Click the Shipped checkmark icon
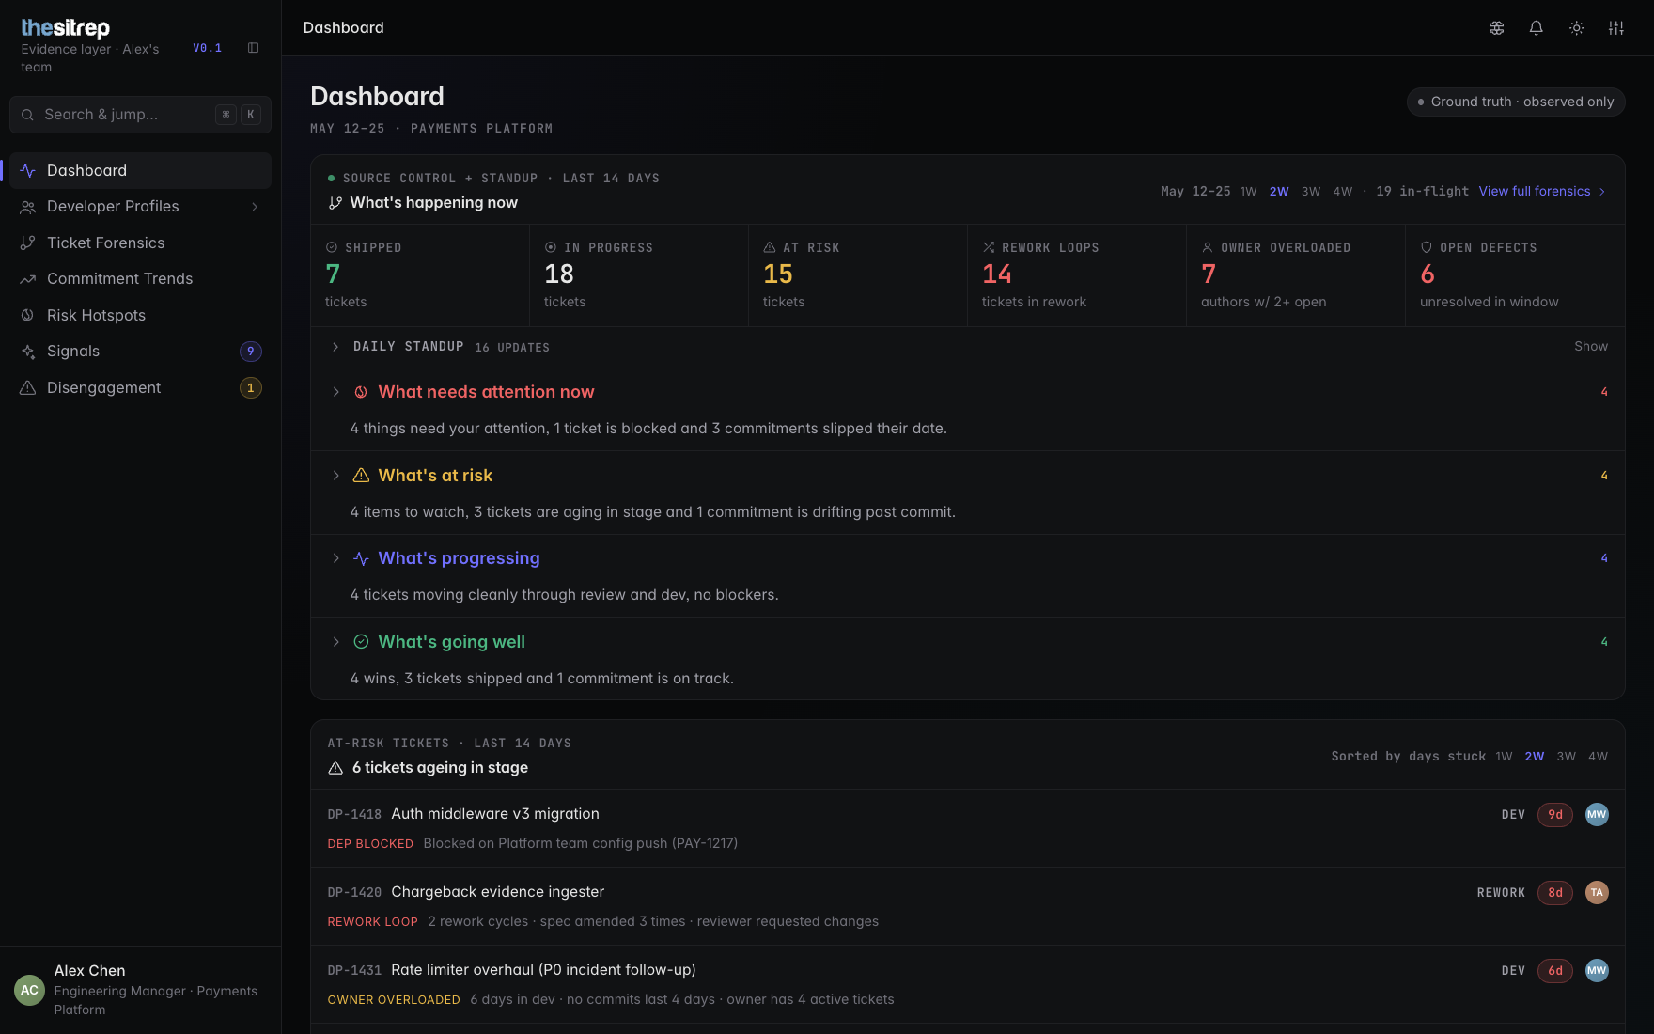This screenshot has height=1034, width=1654. click(x=332, y=248)
